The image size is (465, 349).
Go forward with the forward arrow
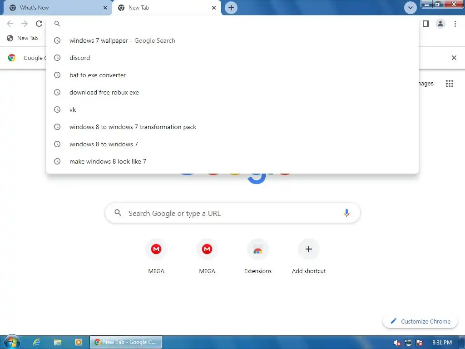[x=25, y=24]
